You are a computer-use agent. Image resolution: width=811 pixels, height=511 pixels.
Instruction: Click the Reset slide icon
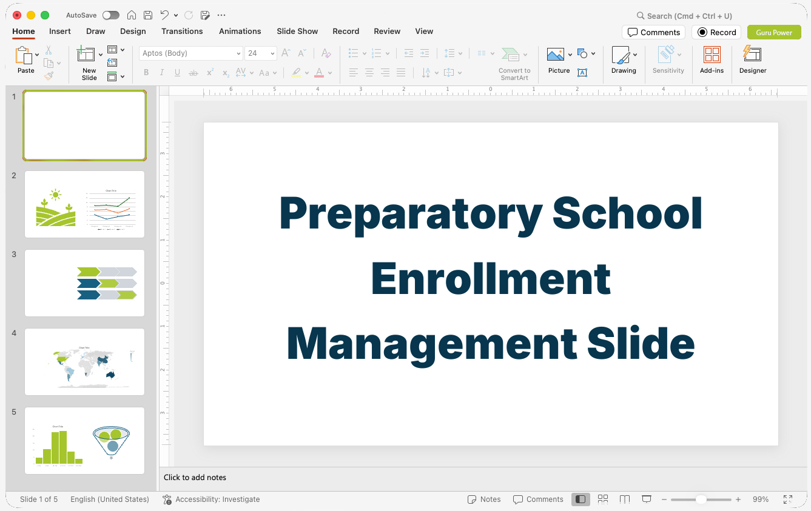tap(112, 62)
